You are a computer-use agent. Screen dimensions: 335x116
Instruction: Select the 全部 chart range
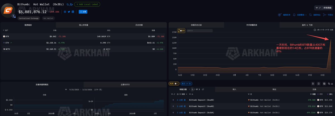pos(331,29)
